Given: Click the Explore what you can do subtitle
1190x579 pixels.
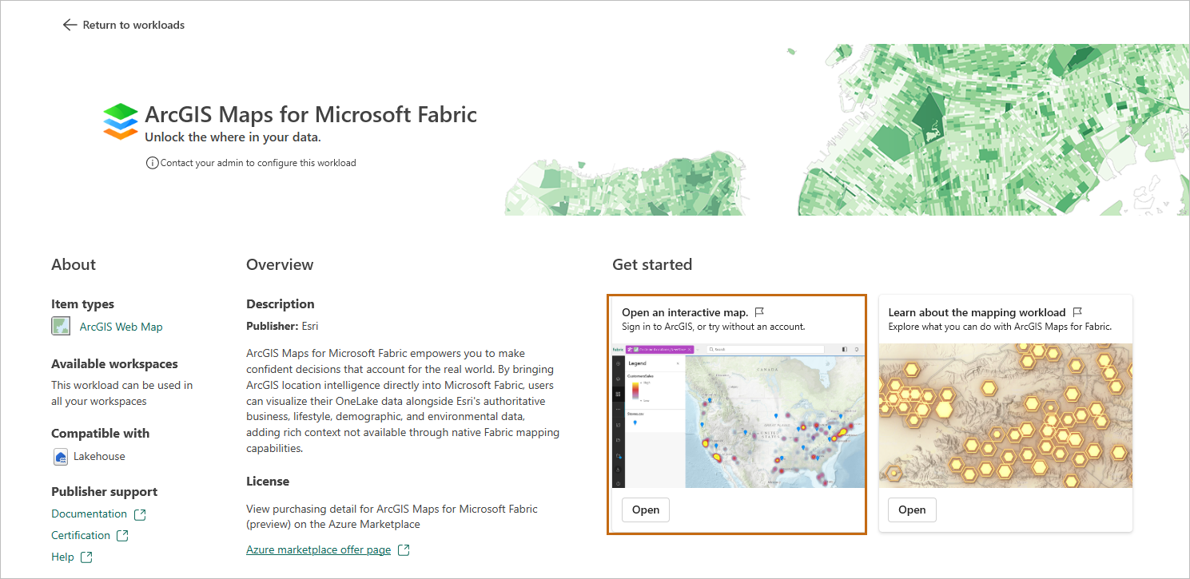Looking at the screenshot, I should tap(1000, 327).
